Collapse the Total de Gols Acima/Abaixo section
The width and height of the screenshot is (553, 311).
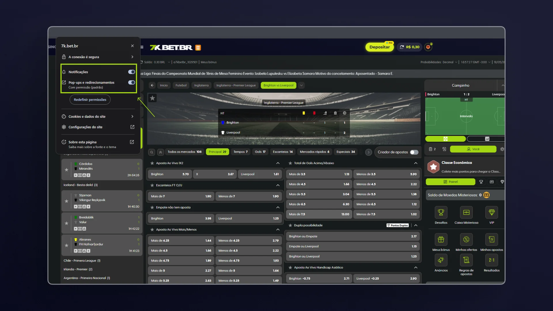pyautogui.click(x=416, y=163)
